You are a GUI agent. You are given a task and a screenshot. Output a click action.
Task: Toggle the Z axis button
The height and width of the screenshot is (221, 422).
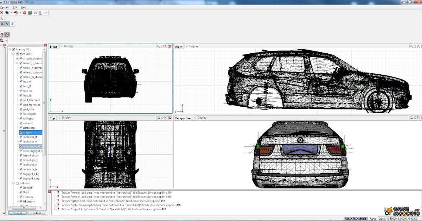click(13, 24)
